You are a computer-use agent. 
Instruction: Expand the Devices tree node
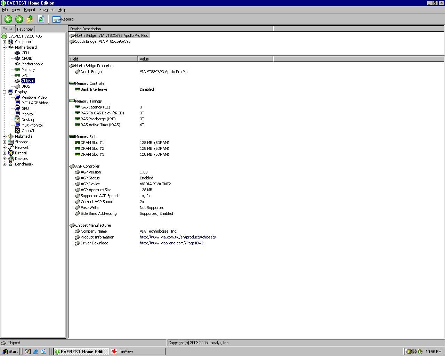click(x=4, y=159)
